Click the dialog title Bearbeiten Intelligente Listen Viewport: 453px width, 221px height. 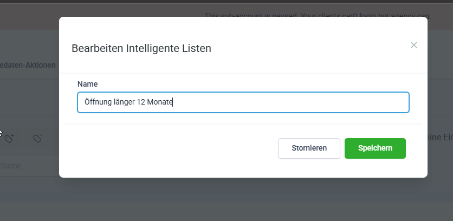tap(141, 48)
